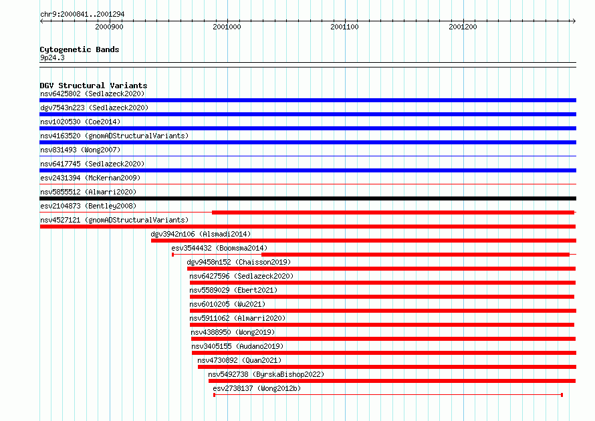
Task: Select the nsv4388950 (Wong2019) label
Action: tap(233, 332)
